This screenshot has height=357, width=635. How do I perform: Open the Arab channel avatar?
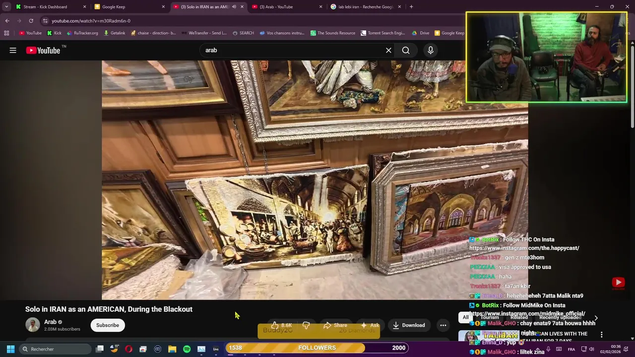[33, 325]
